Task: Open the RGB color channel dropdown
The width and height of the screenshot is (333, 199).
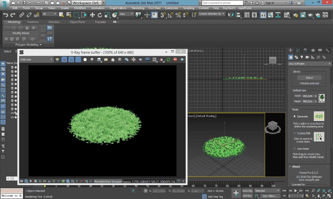Action: point(36,59)
